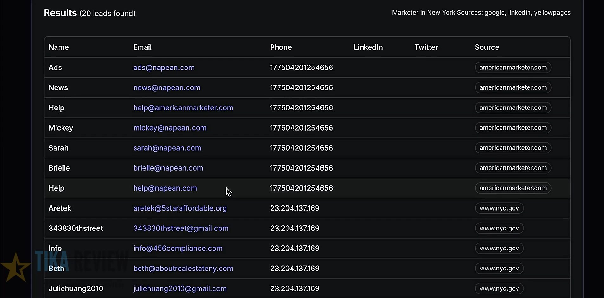The image size is (604, 298).
Task: Click the news@napean.com email address
Action: pyautogui.click(x=167, y=87)
